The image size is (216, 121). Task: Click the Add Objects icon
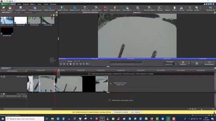(62, 8)
